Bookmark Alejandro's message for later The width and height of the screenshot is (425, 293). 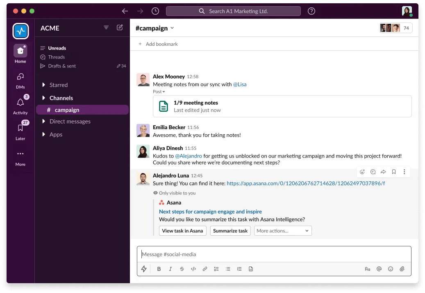(393, 172)
